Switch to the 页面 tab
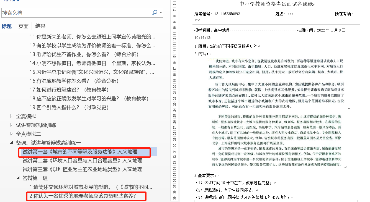This screenshot has width=370, height=202. point(24,26)
